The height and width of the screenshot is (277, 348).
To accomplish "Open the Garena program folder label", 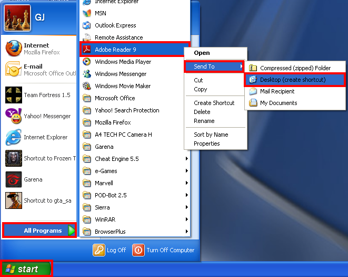I will 104,147.
